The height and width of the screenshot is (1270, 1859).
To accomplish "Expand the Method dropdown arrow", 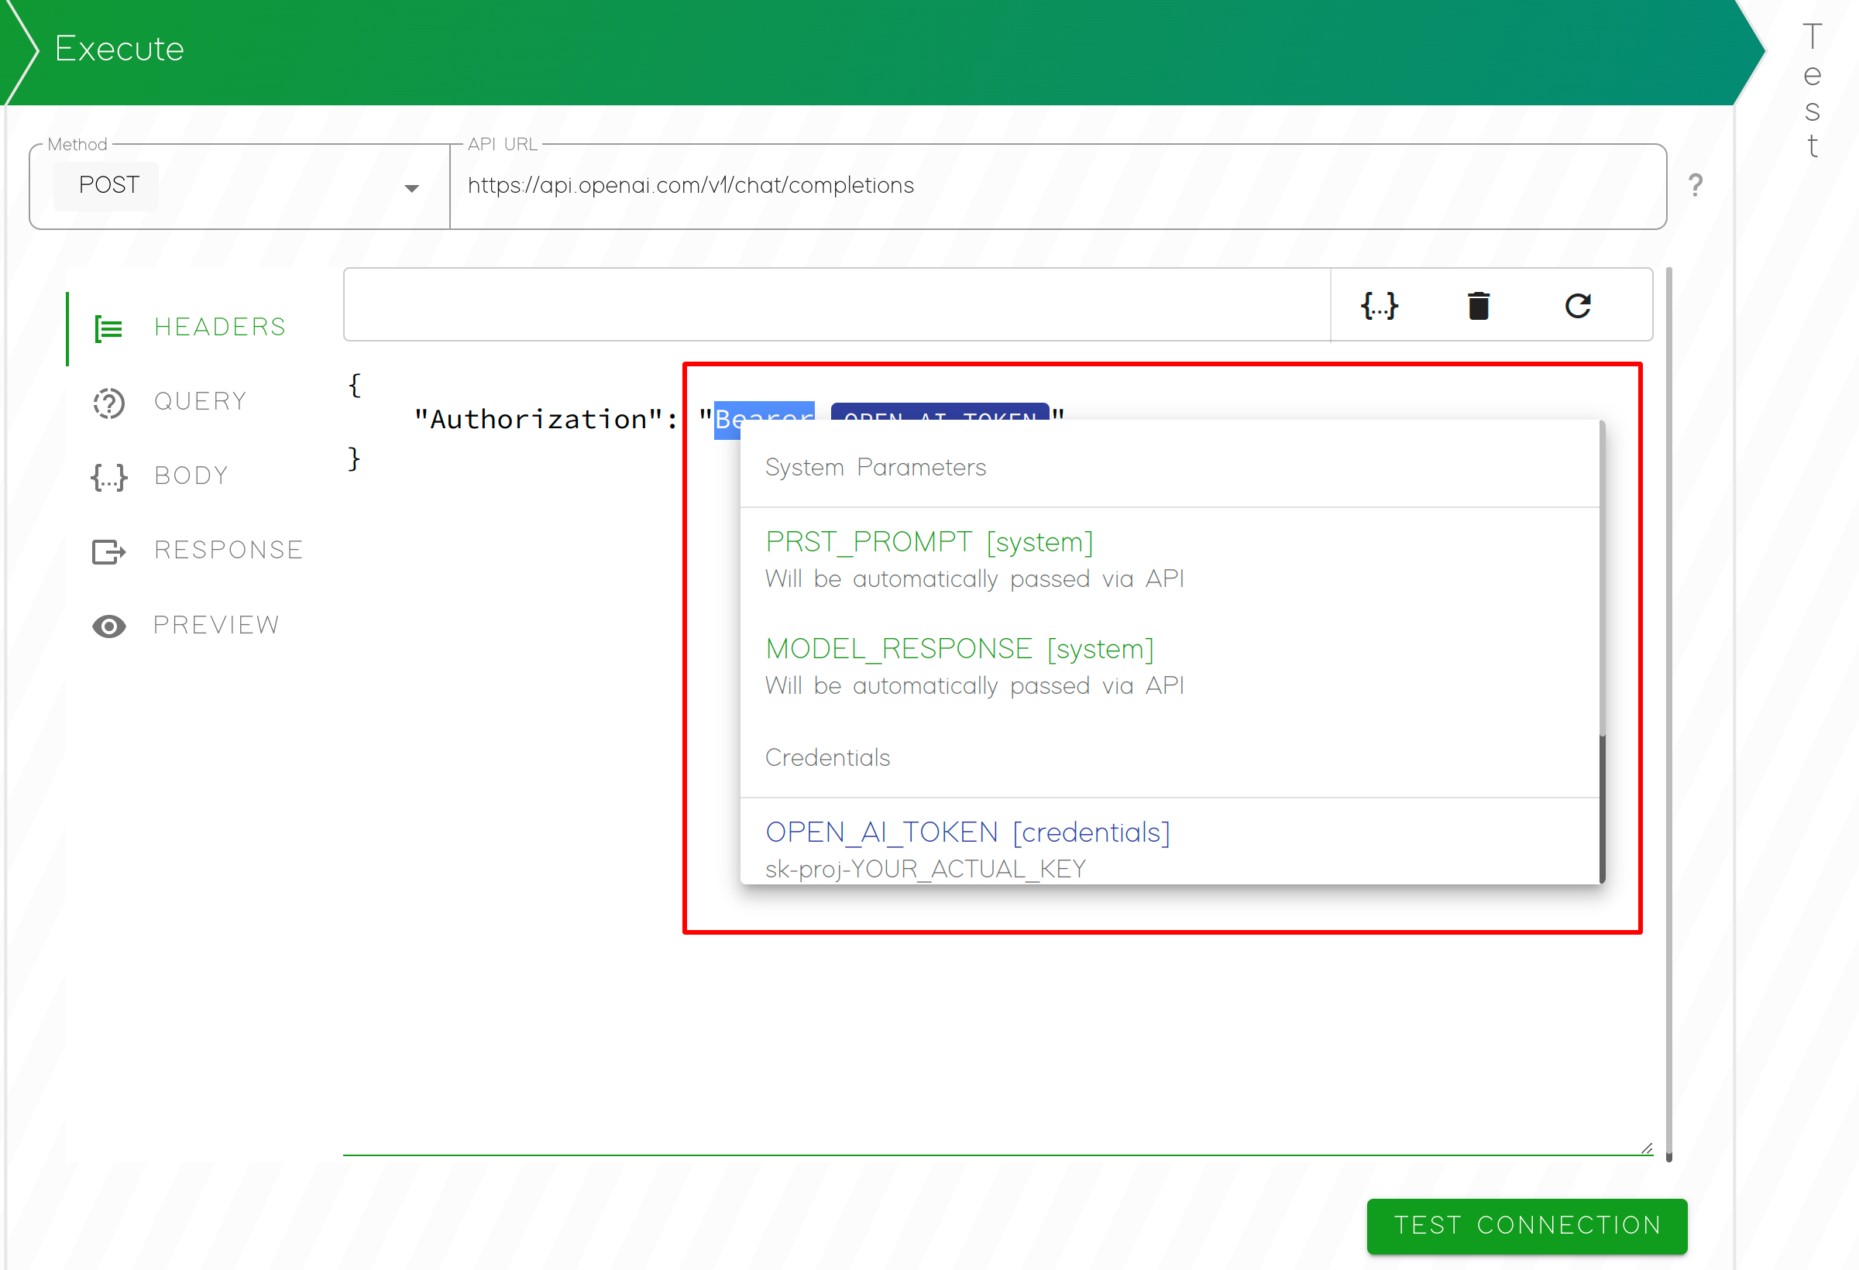I will [x=411, y=188].
